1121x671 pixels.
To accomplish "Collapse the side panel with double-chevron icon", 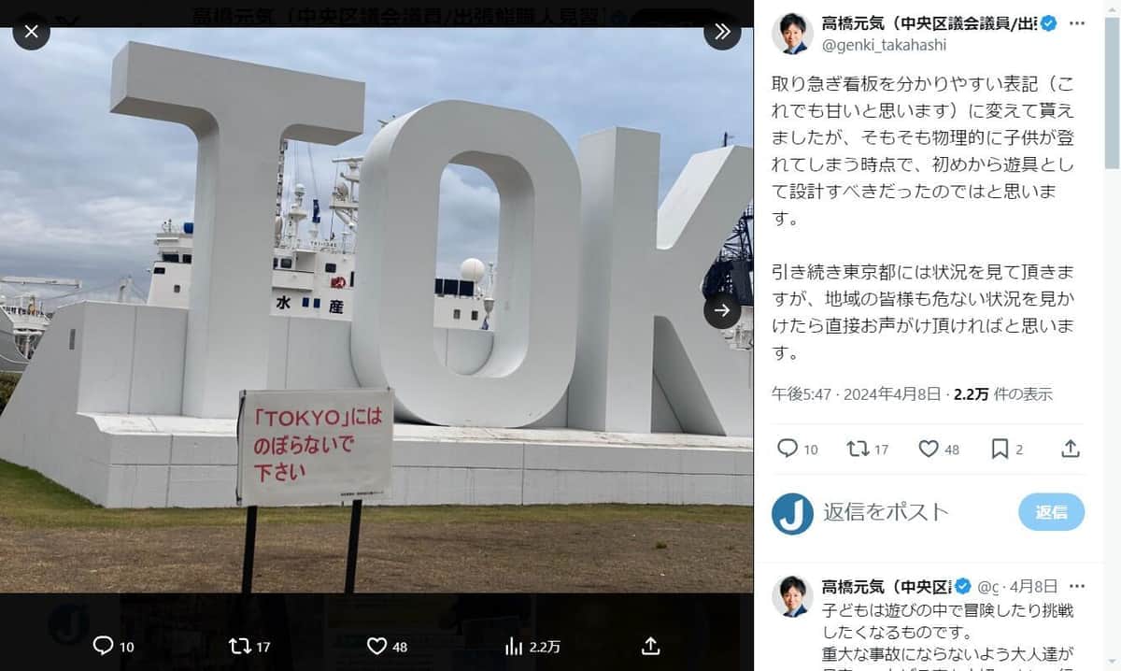I will 722,32.
